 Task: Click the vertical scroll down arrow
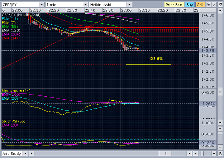click(x=220, y=123)
